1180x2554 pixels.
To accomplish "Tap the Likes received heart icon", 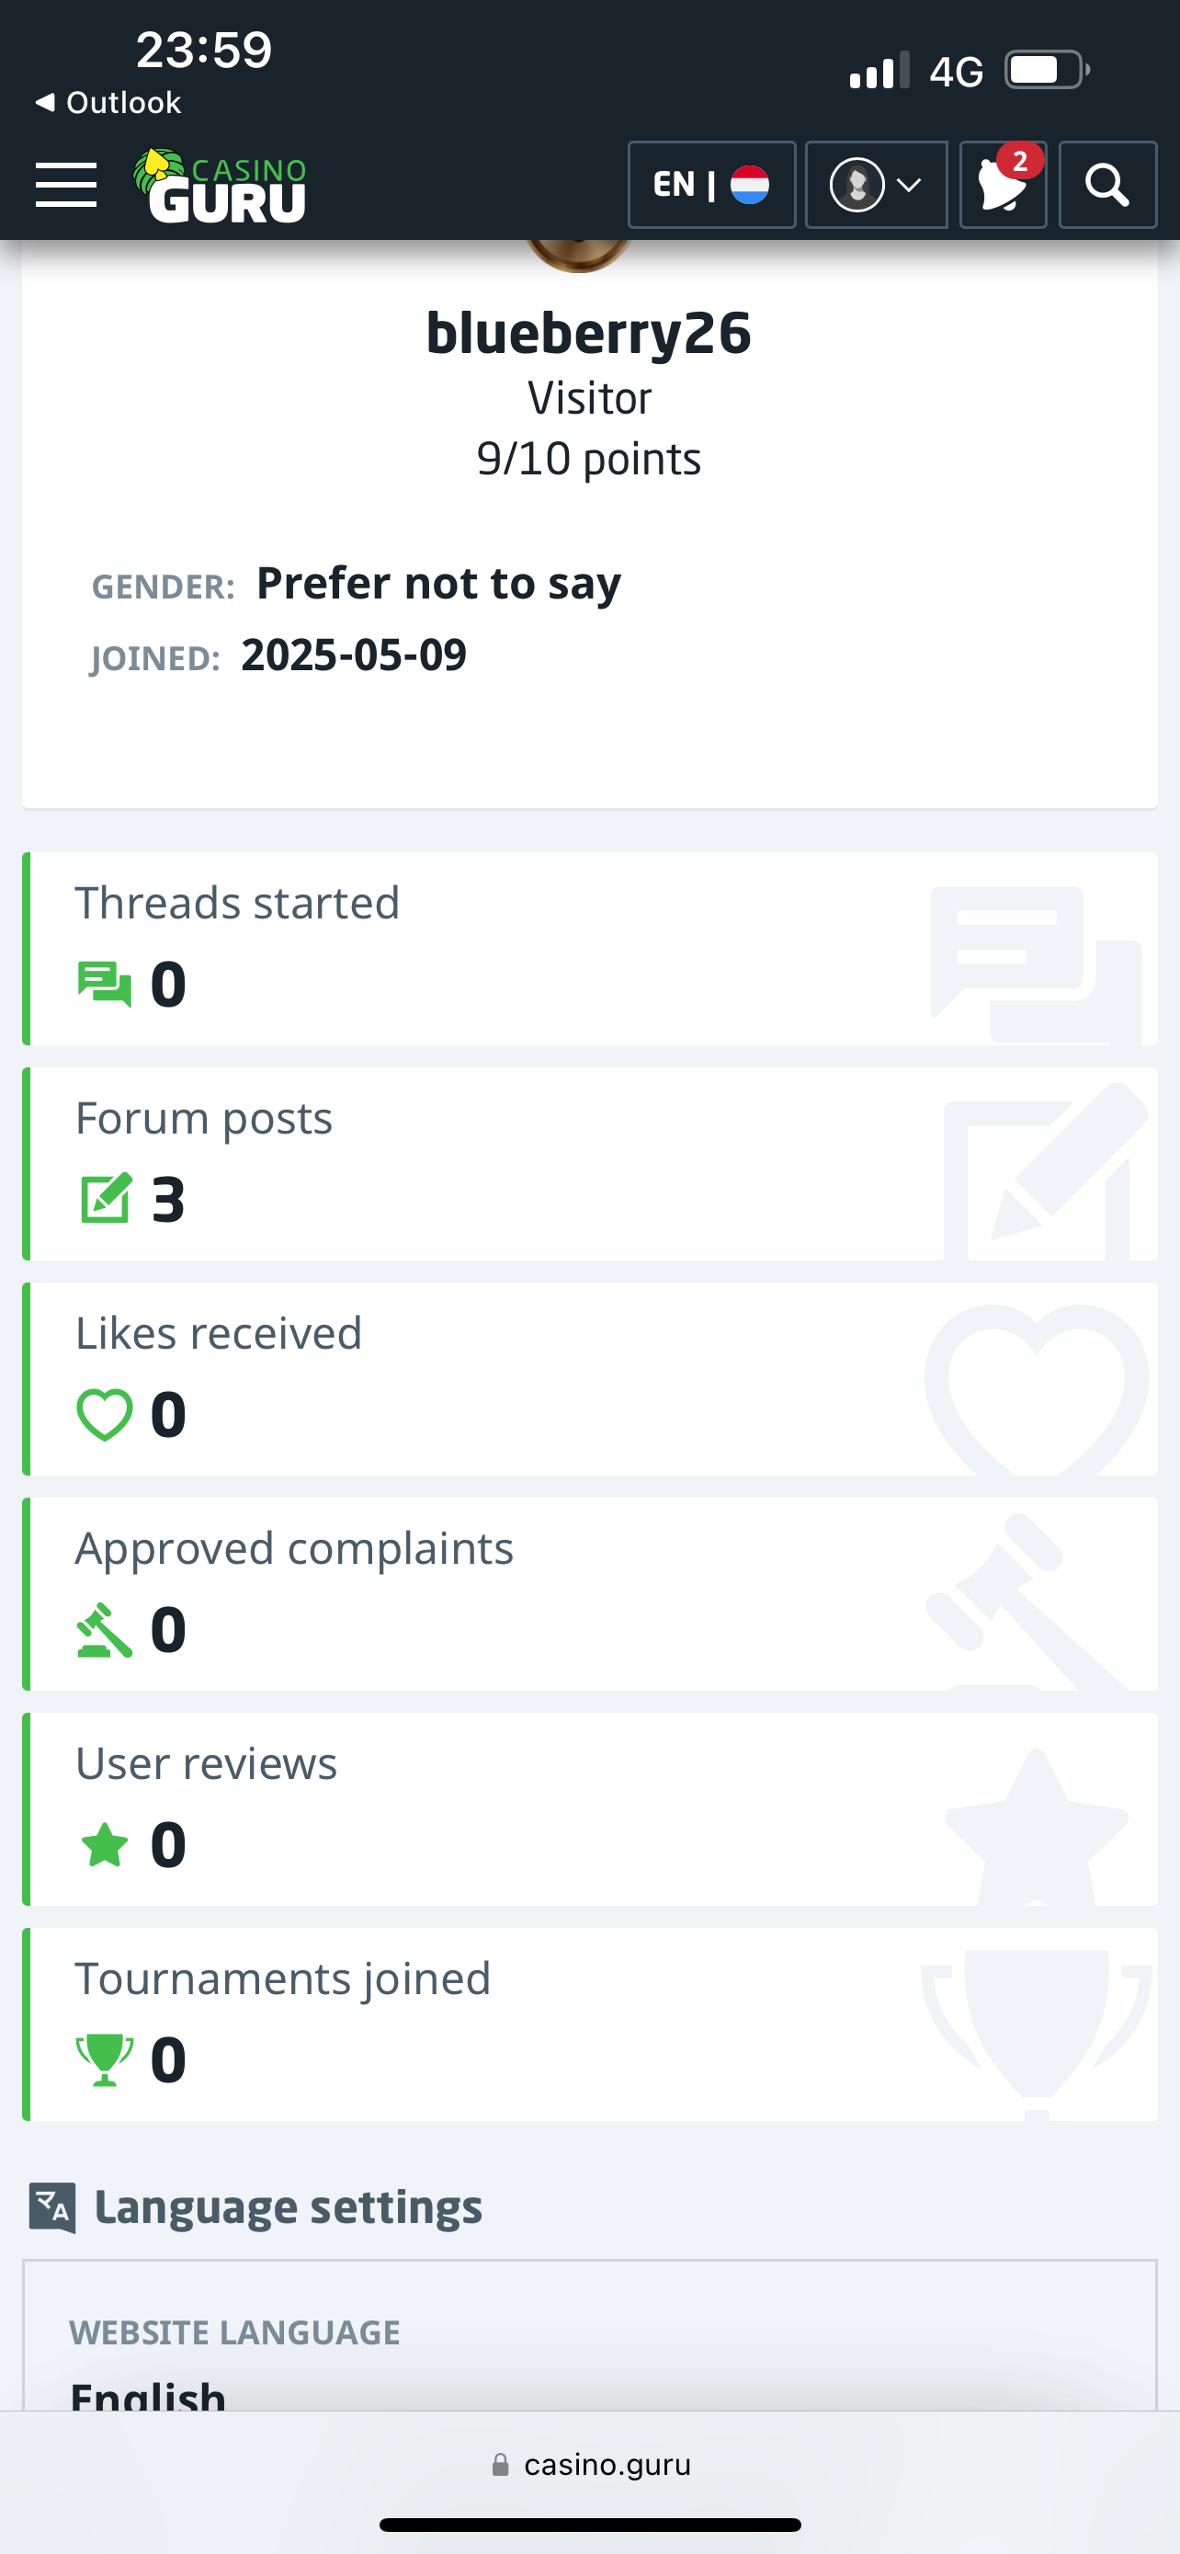I will [x=105, y=1415].
